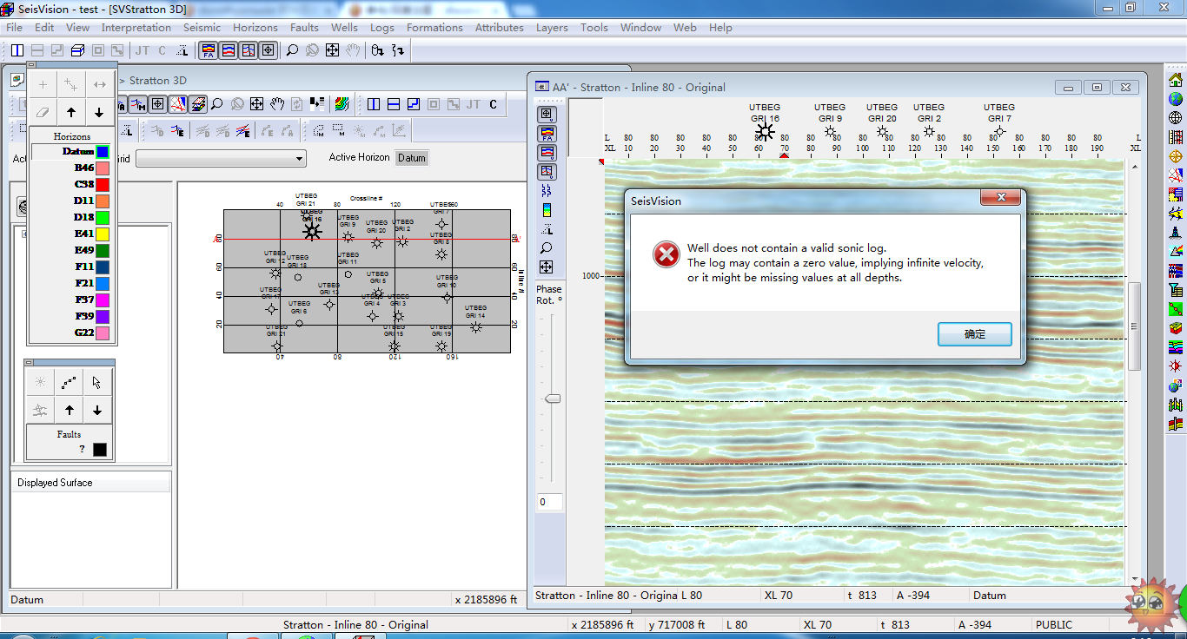The height and width of the screenshot is (639, 1187).
Task: Select the zoom magnifier in top toolbar
Action: coord(293,51)
